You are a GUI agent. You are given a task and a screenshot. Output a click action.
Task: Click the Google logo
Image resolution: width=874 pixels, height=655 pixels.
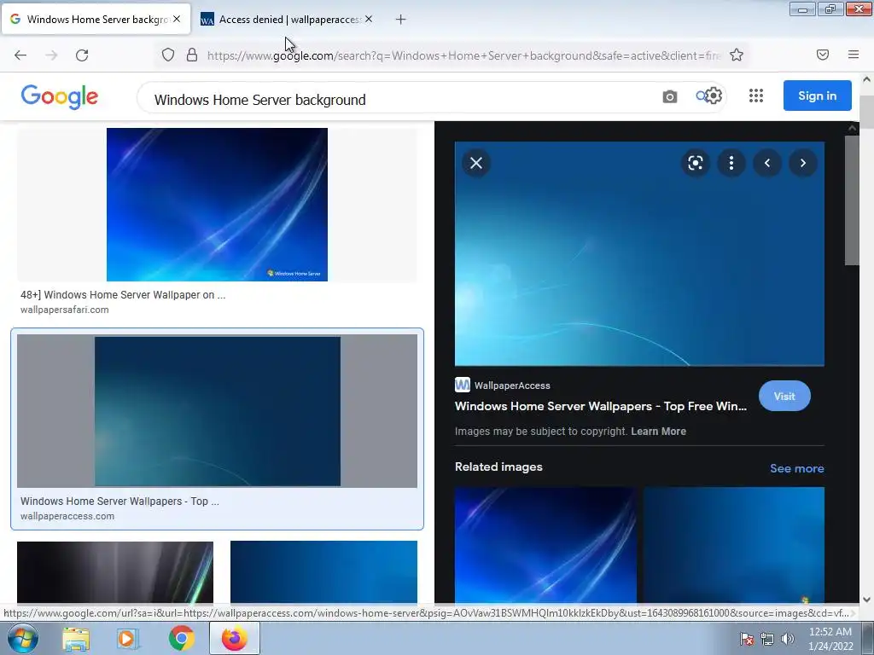pos(60,97)
